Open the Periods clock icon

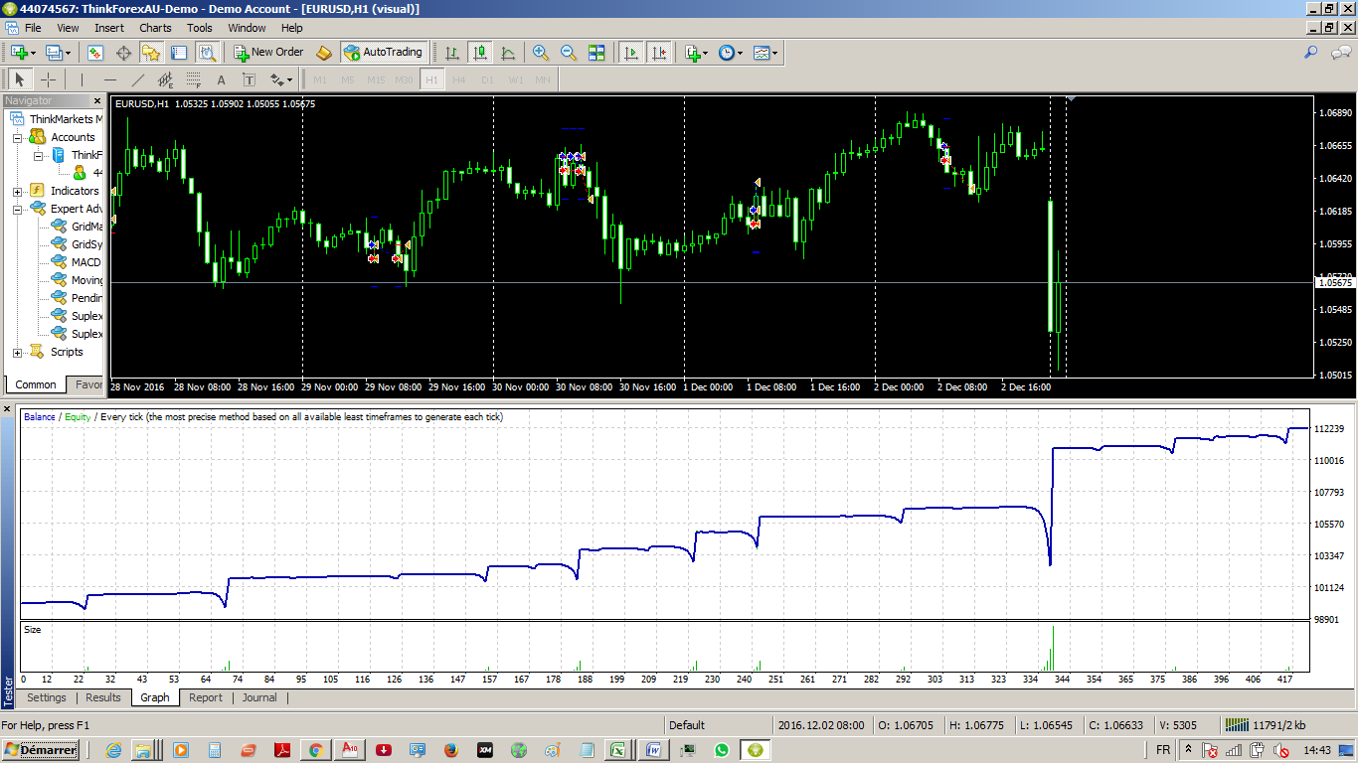tap(726, 53)
